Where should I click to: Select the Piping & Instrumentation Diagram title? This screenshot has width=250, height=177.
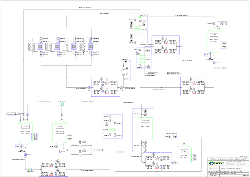point(228,159)
